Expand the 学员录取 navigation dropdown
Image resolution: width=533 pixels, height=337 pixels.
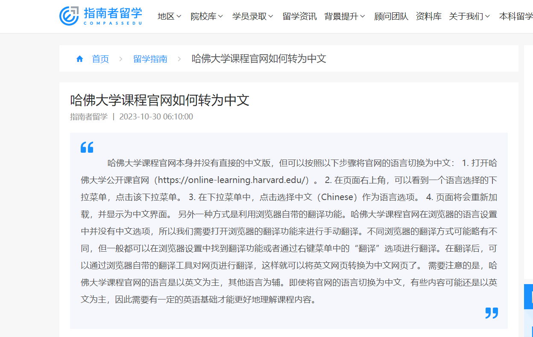coord(252,16)
